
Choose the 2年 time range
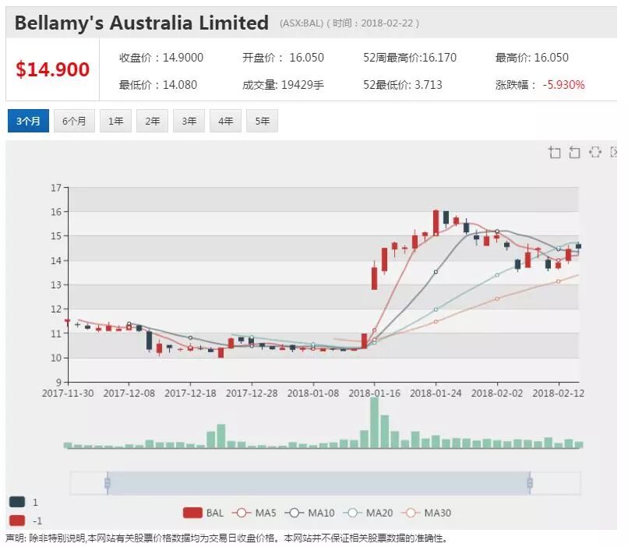coord(153,121)
